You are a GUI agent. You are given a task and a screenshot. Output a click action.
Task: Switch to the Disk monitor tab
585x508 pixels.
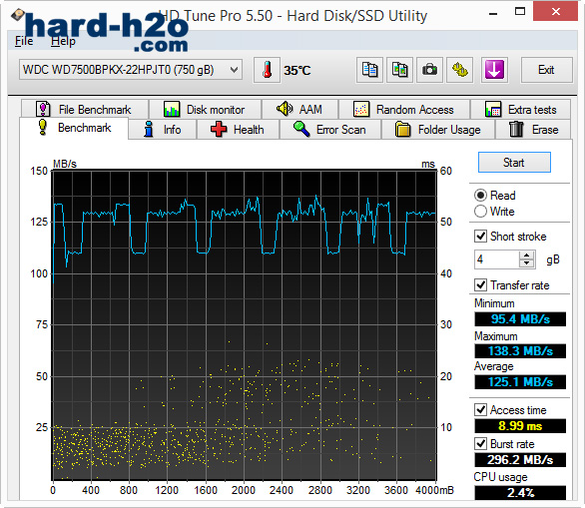(206, 109)
